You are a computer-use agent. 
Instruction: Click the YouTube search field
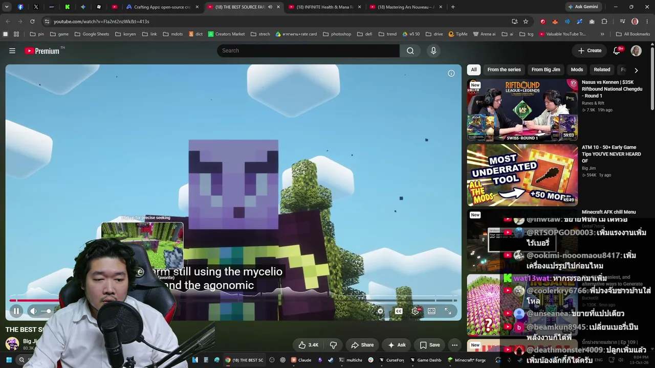click(x=308, y=51)
